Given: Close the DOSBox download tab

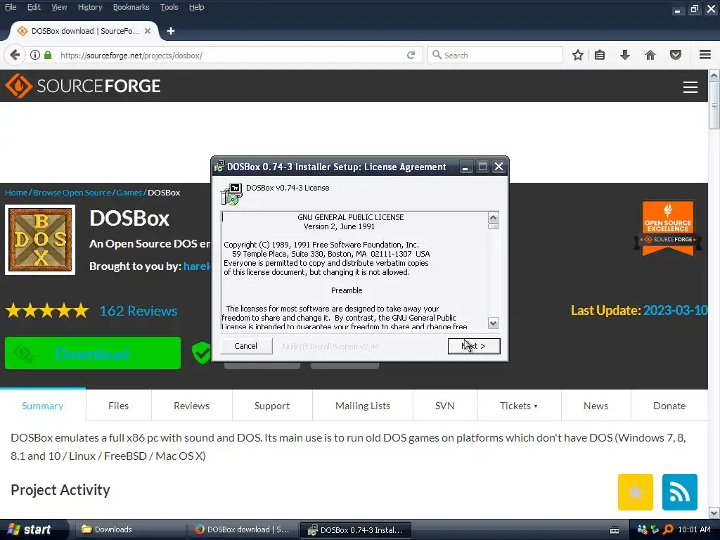Looking at the screenshot, I should pos(148,31).
